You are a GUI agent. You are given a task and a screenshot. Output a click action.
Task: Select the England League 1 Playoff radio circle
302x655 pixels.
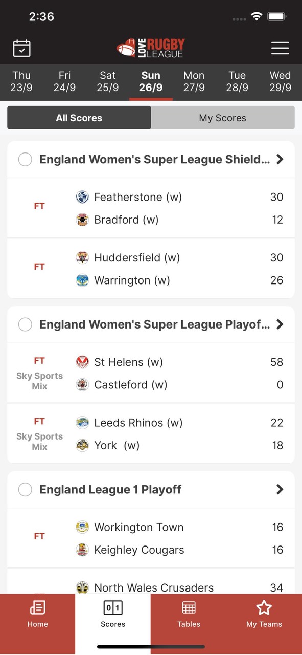(25, 489)
